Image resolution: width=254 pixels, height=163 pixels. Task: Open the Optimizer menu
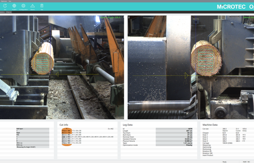pos(4,1)
